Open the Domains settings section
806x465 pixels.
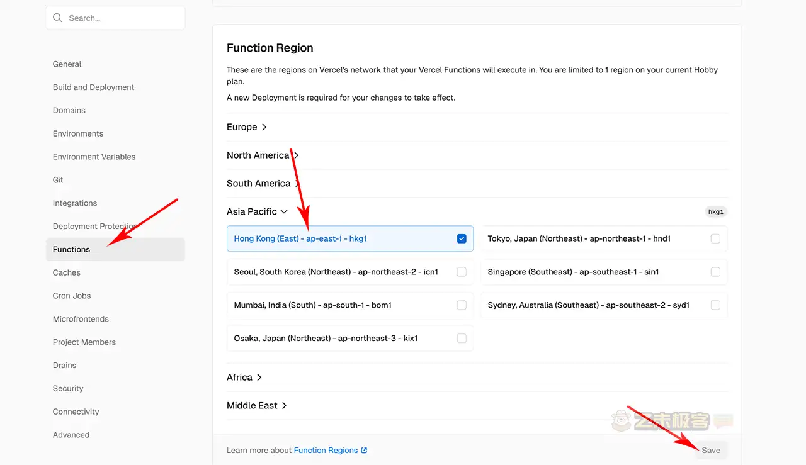pyautogui.click(x=69, y=111)
